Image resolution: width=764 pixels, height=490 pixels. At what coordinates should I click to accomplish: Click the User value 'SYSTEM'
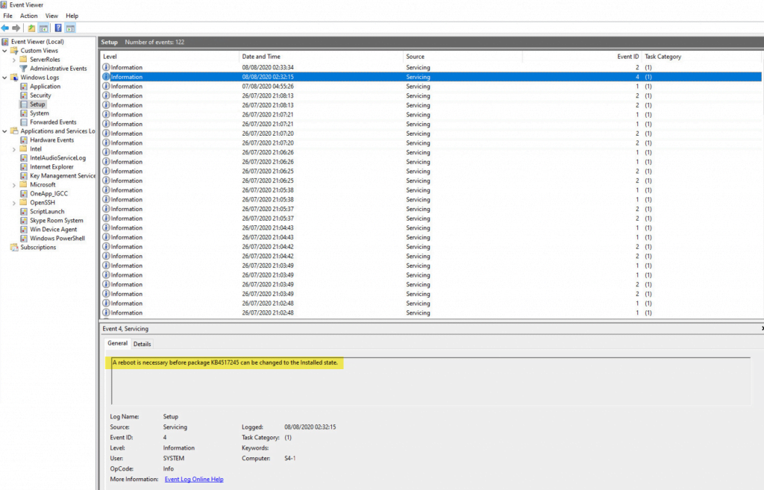tap(173, 459)
